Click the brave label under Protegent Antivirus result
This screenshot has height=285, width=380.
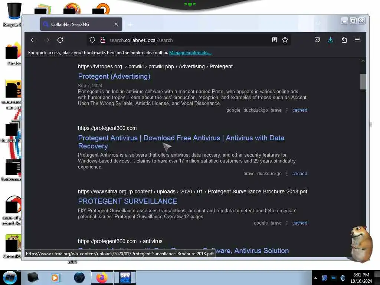click(x=249, y=174)
